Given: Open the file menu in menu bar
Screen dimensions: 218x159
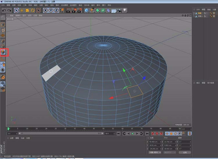Looking at the screenshot, I should click(3, 5).
